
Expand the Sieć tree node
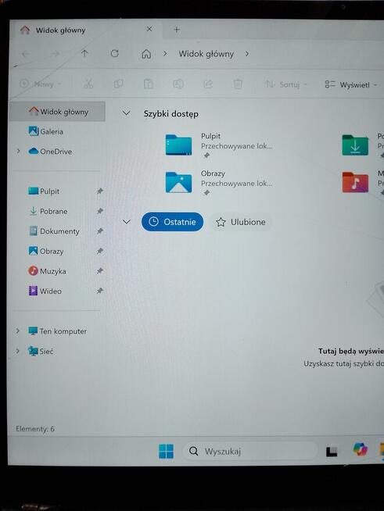[x=18, y=351]
